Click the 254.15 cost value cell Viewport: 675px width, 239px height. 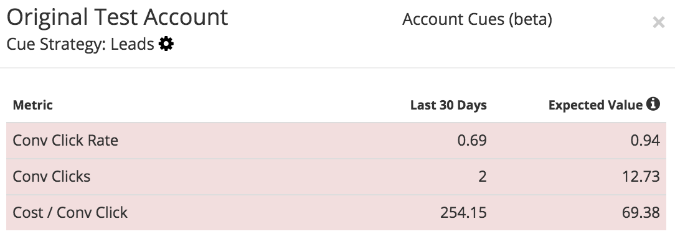[x=464, y=212]
